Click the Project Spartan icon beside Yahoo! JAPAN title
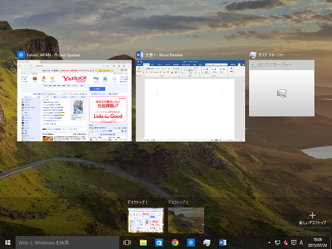The image size is (332, 249). 21,55
